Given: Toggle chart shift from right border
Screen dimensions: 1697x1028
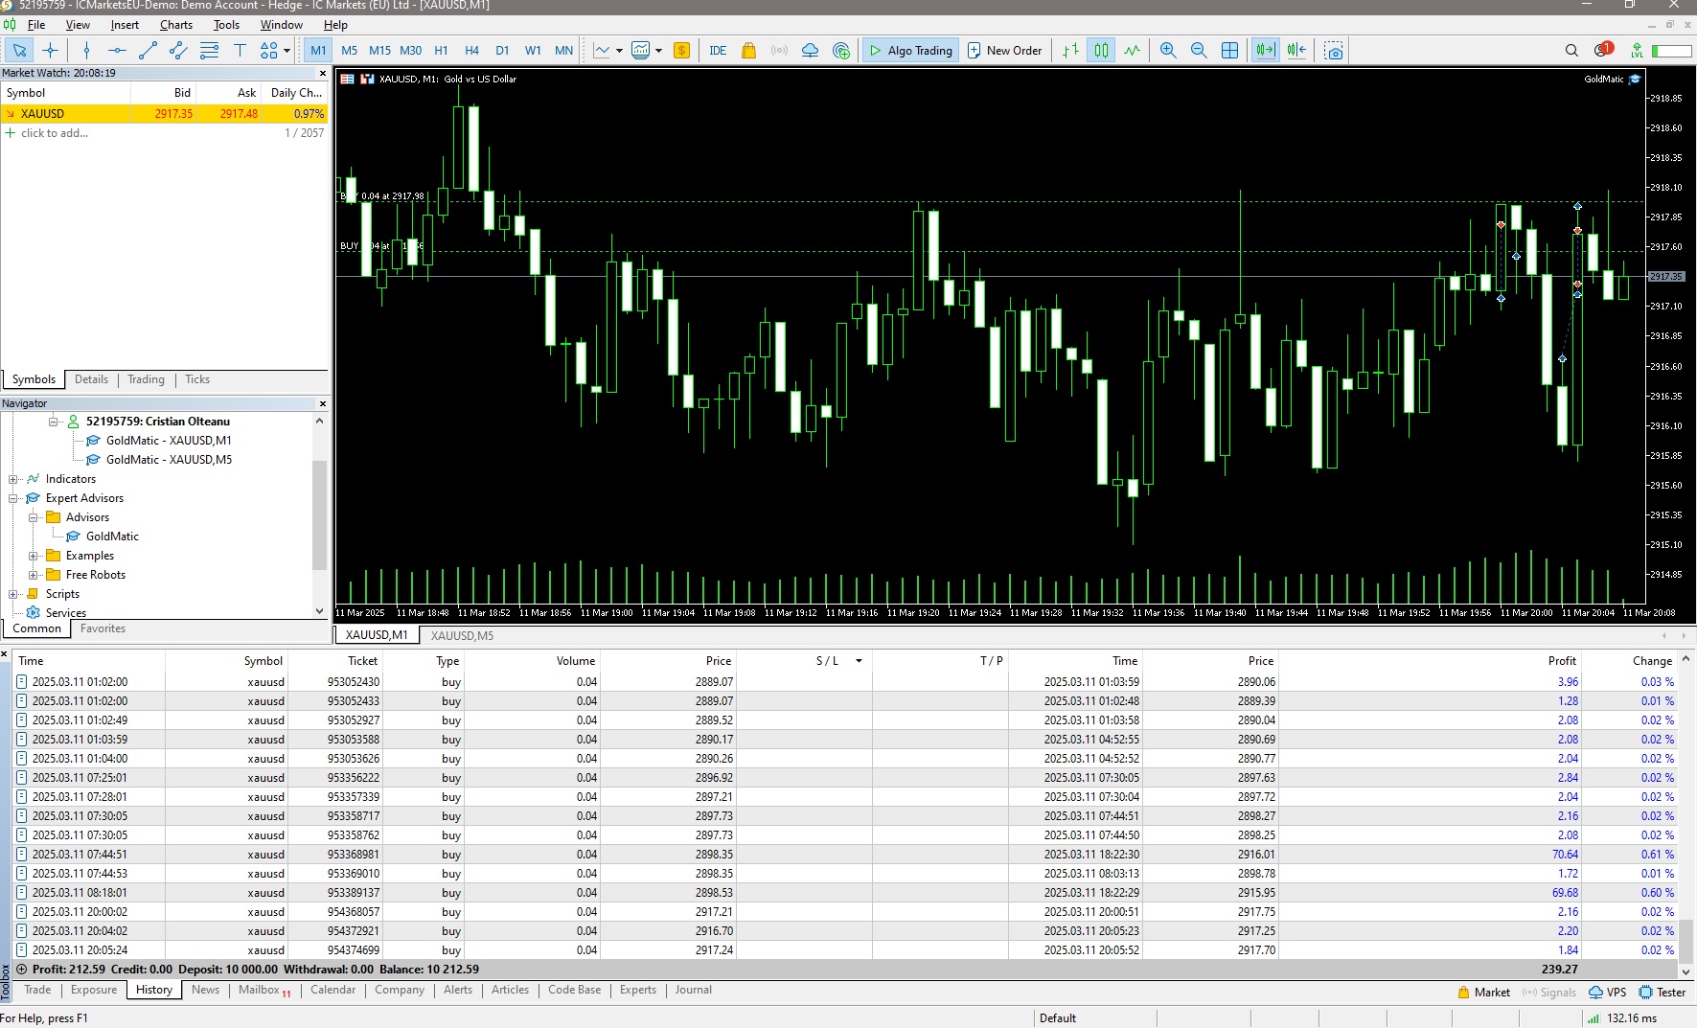Looking at the screenshot, I should (1297, 51).
